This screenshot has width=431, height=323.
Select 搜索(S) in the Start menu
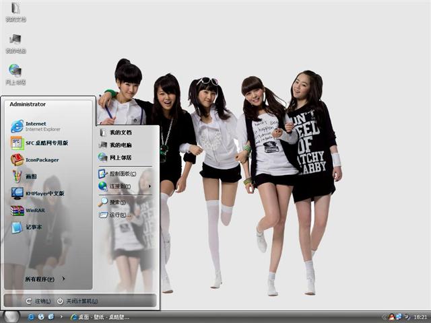coord(117,202)
